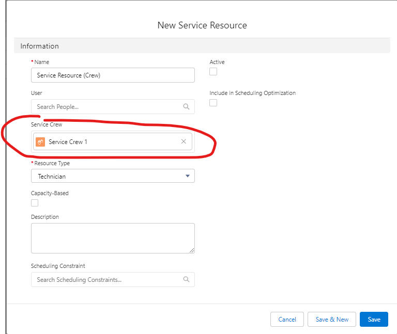Enable the Active checkbox
Image resolution: width=397 pixels, height=334 pixels.
(213, 72)
